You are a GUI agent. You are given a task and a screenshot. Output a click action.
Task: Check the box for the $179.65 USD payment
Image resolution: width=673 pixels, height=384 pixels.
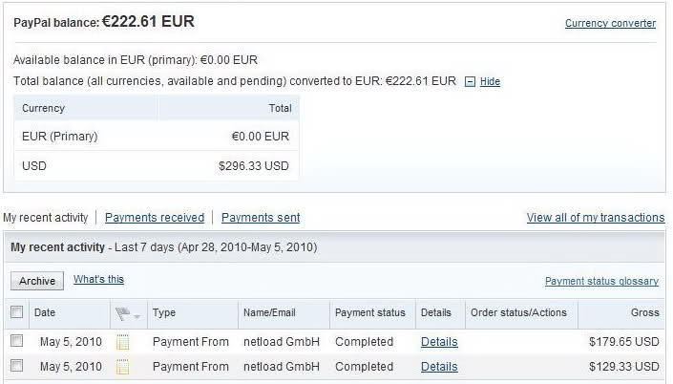click(x=17, y=341)
